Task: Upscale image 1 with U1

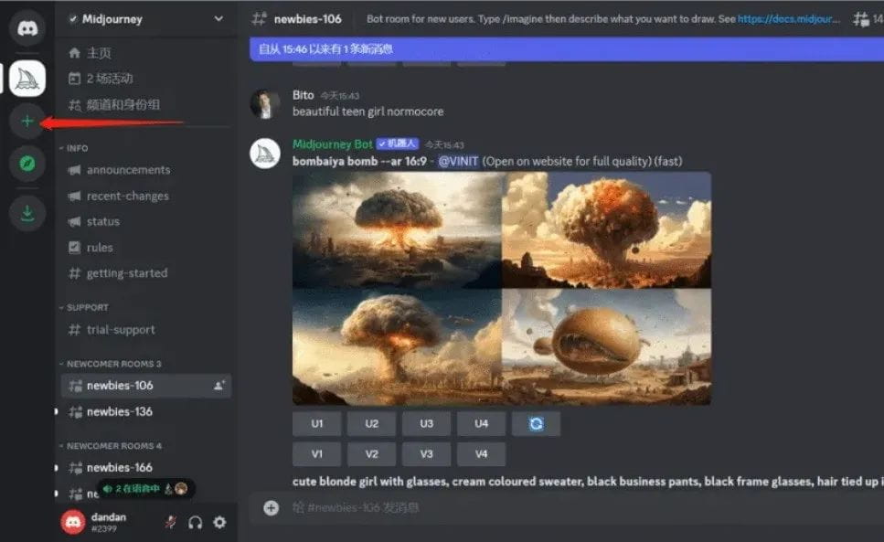Action: 317,424
